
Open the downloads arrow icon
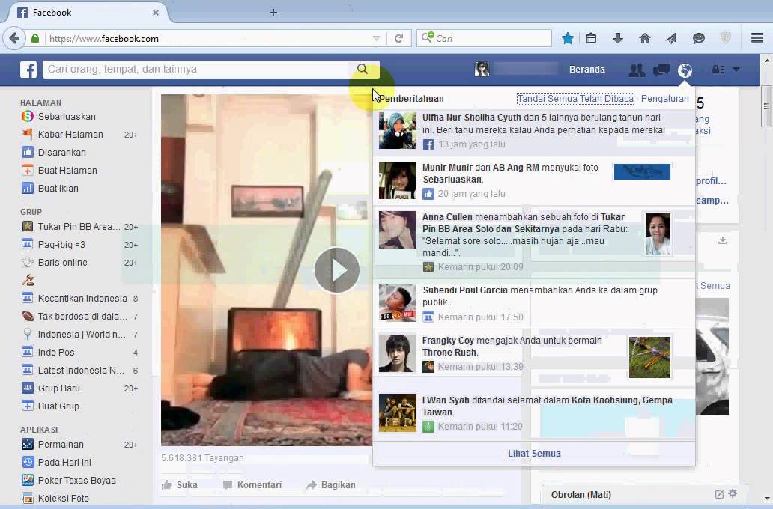pyautogui.click(x=618, y=38)
